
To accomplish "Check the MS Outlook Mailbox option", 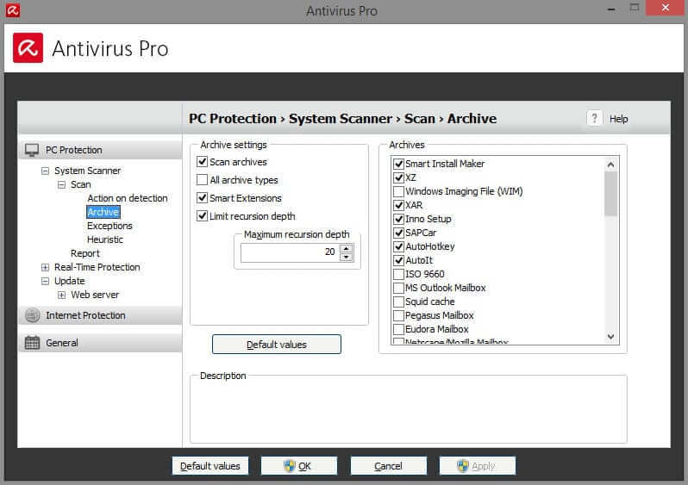I will point(398,288).
